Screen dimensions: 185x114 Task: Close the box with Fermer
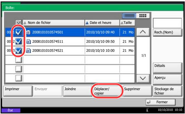tap(161, 102)
